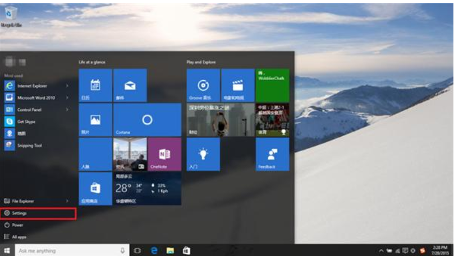Viewport: 454px width, 256px height.
Task: Open the Groove music tile
Action: pyautogui.click(x=203, y=86)
